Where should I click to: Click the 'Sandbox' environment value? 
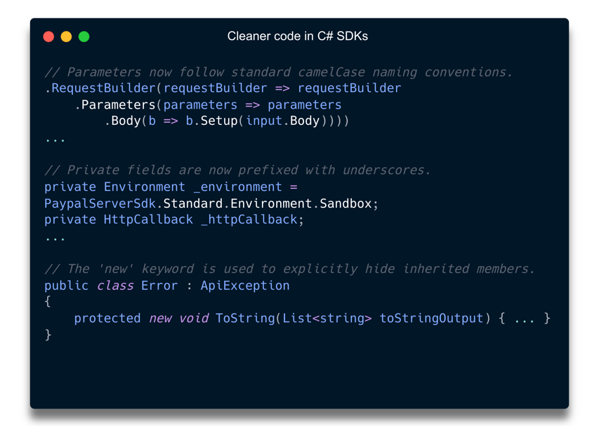click(x=345, y=204)
